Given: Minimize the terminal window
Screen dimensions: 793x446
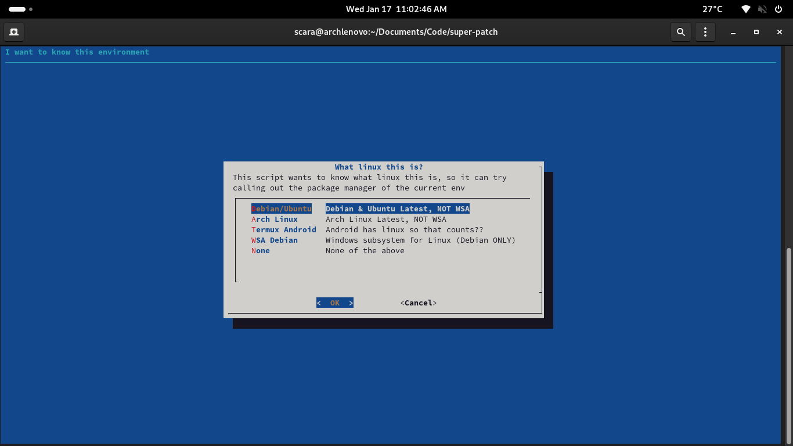Looking at the screenshot, I should 733,32.
